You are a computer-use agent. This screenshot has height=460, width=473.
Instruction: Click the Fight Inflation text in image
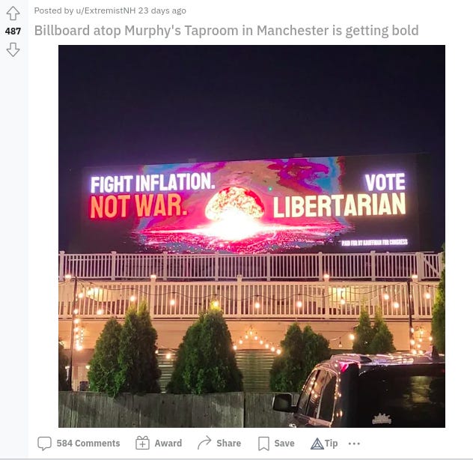(x=153, y=184)
